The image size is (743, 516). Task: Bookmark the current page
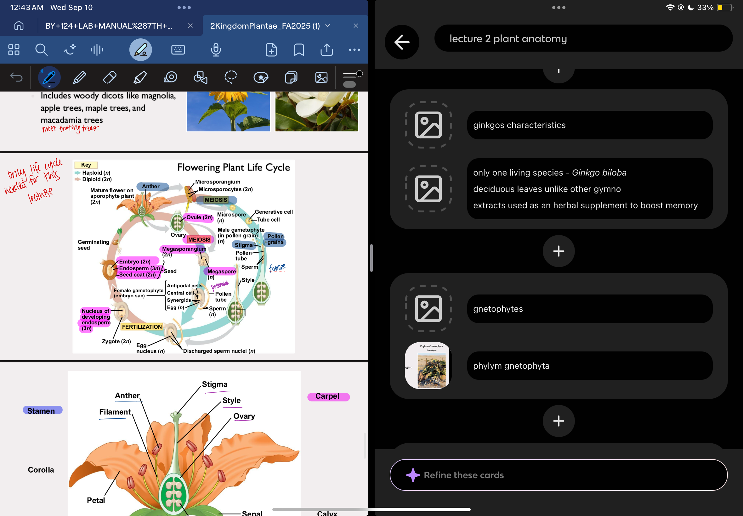298,50
